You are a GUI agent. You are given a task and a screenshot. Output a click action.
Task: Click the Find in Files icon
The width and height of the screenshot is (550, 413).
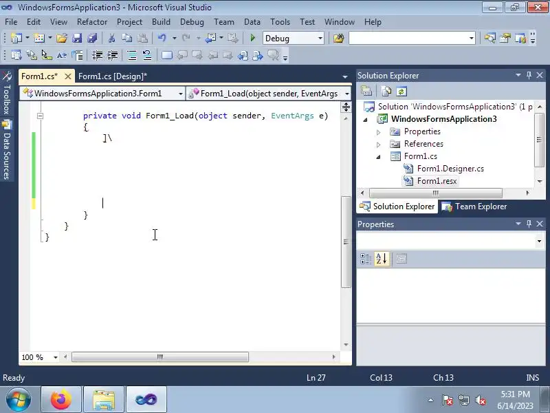point(338,38)
